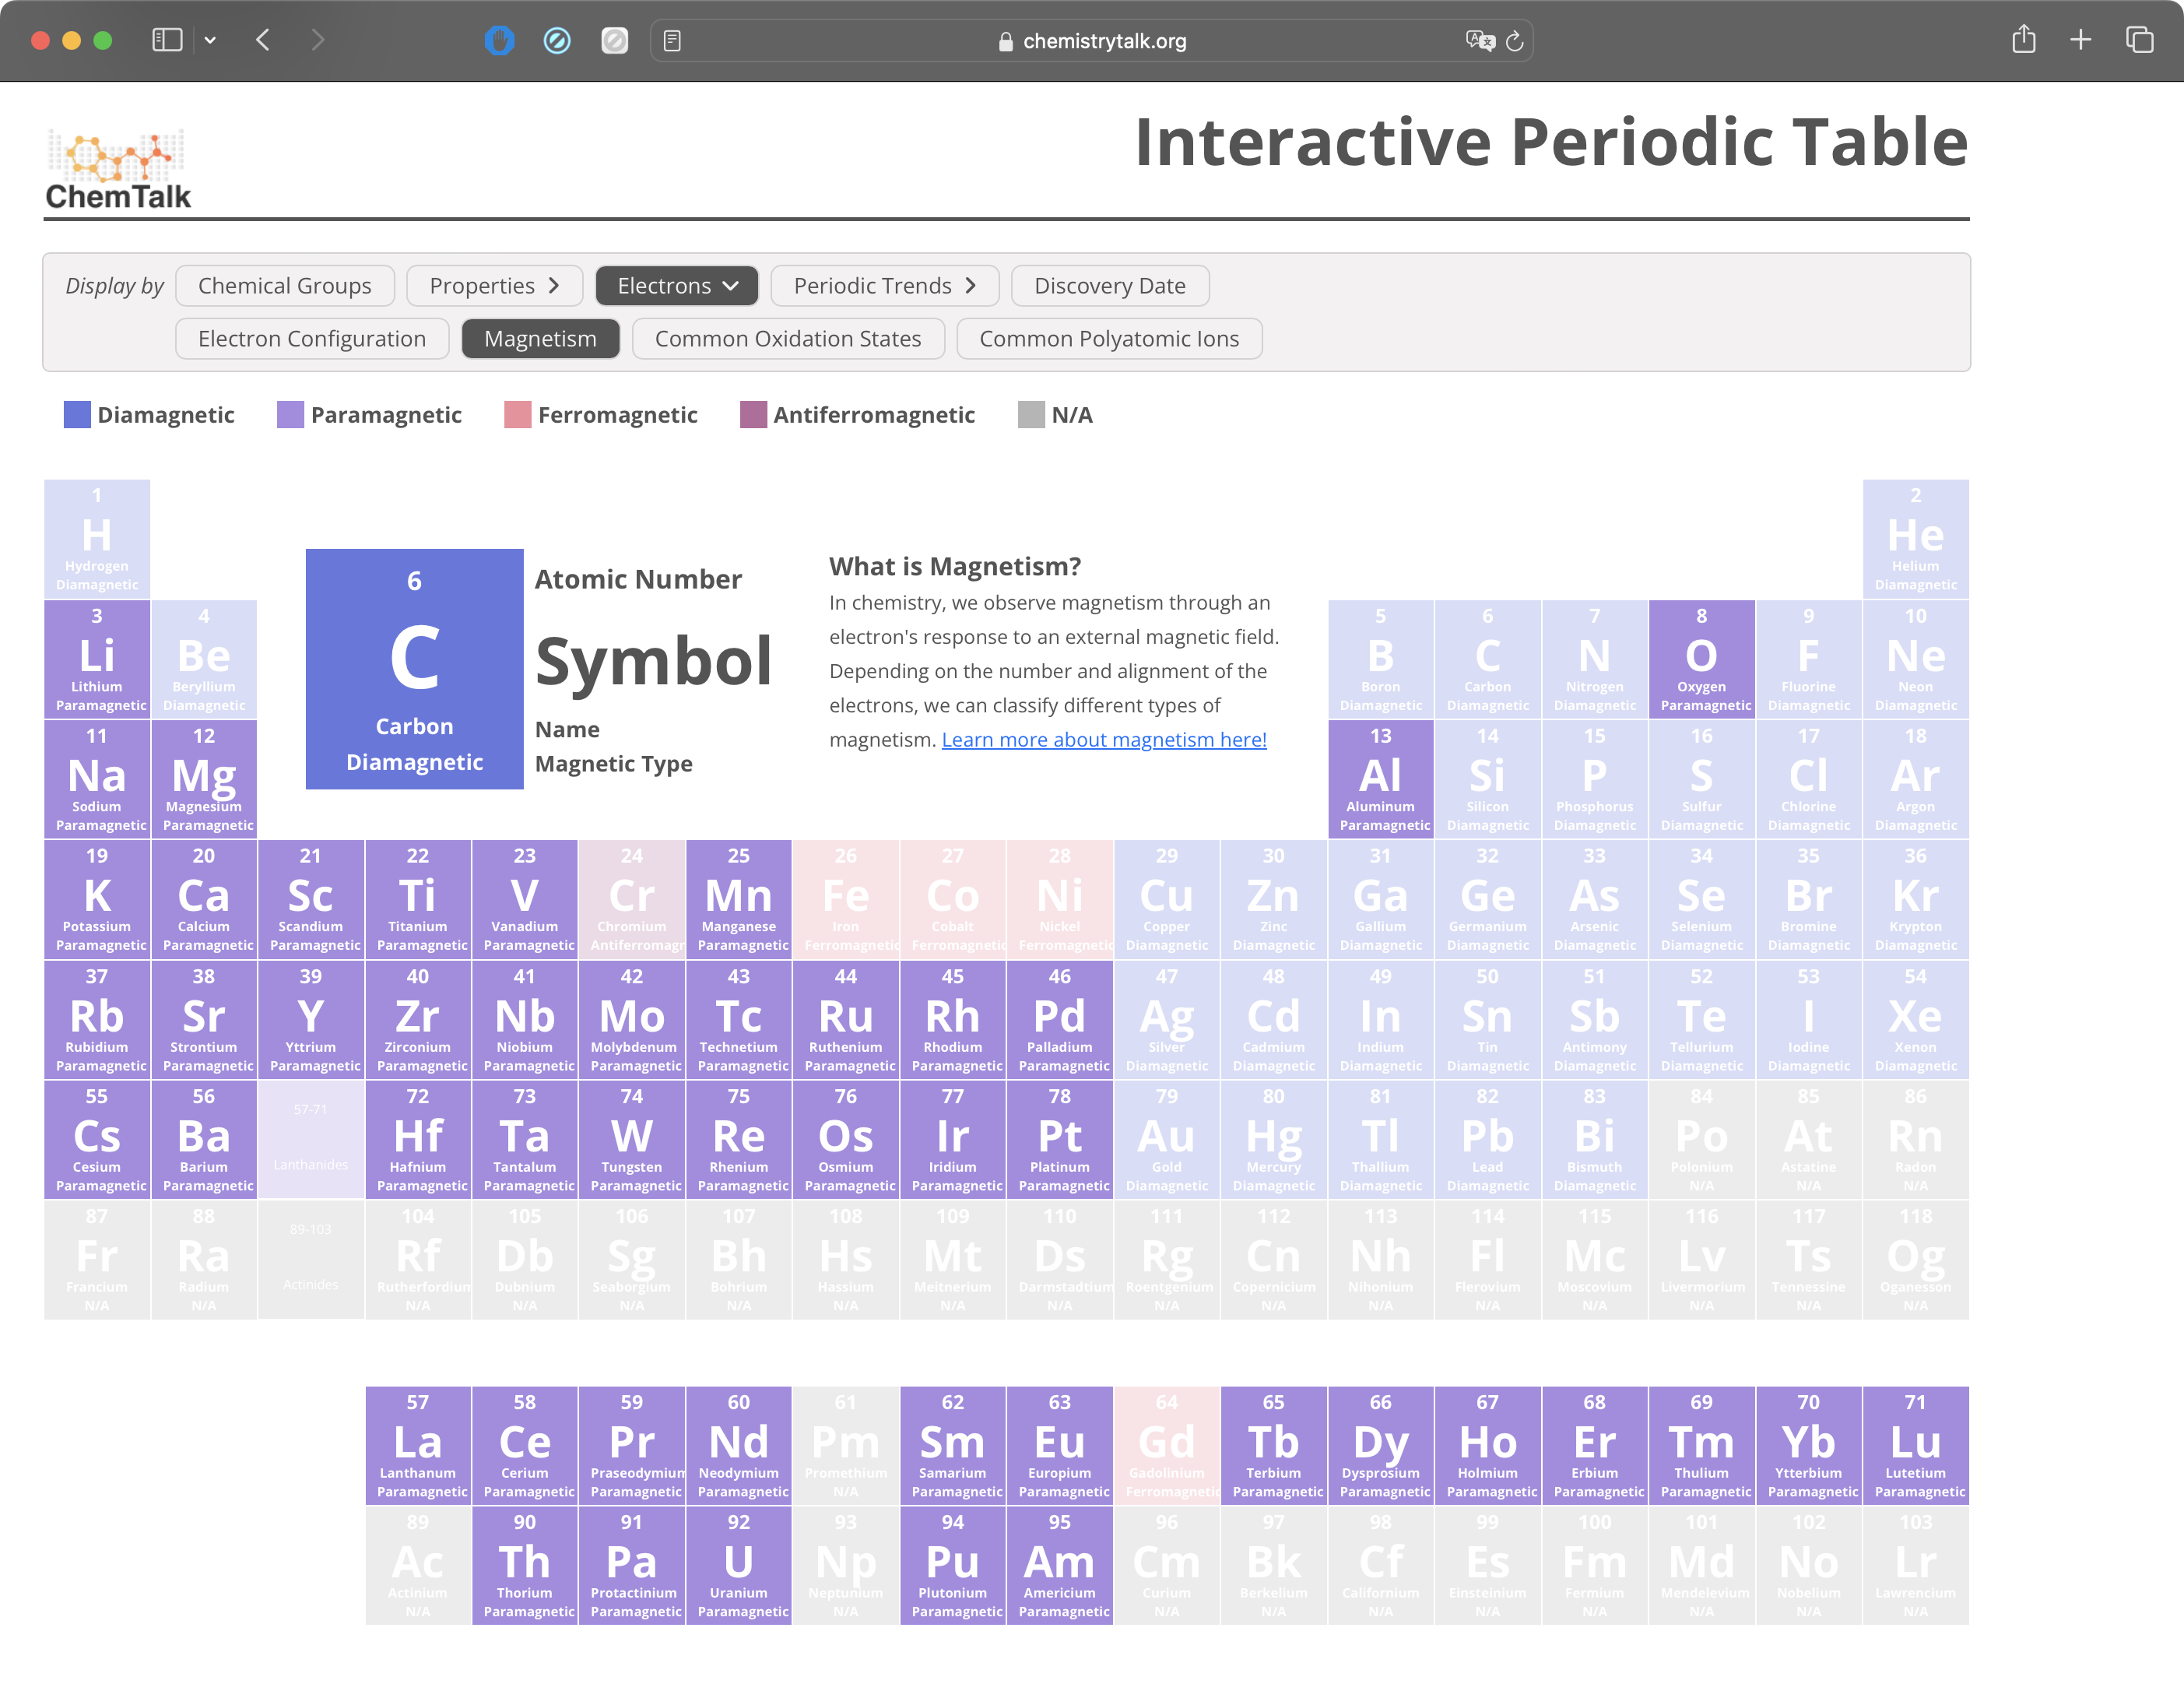Select the Uranium element tile
This screenshot has height=1705, width=2184.
click(x=738, y=1565)
